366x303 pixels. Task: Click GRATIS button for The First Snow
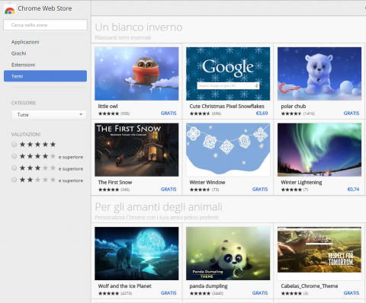[169, 190]
